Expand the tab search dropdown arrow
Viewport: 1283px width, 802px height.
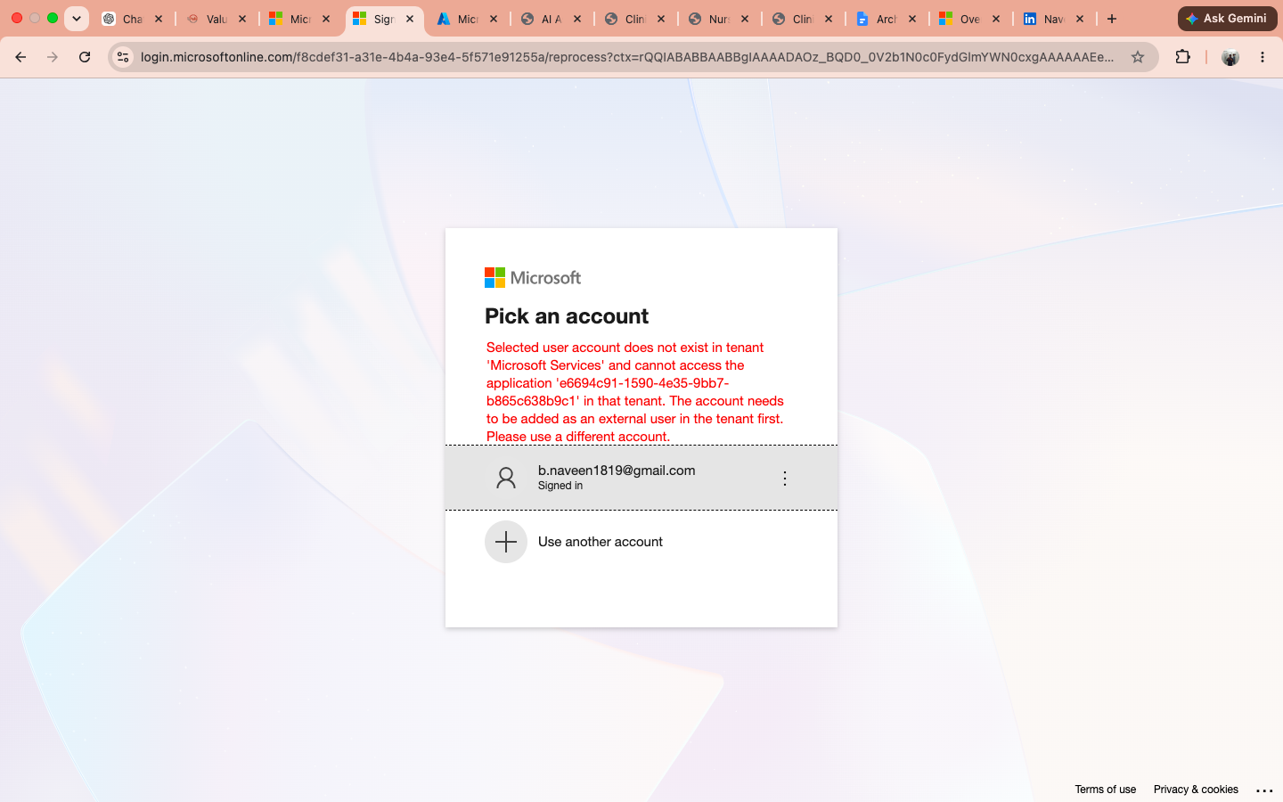(77, 19)
